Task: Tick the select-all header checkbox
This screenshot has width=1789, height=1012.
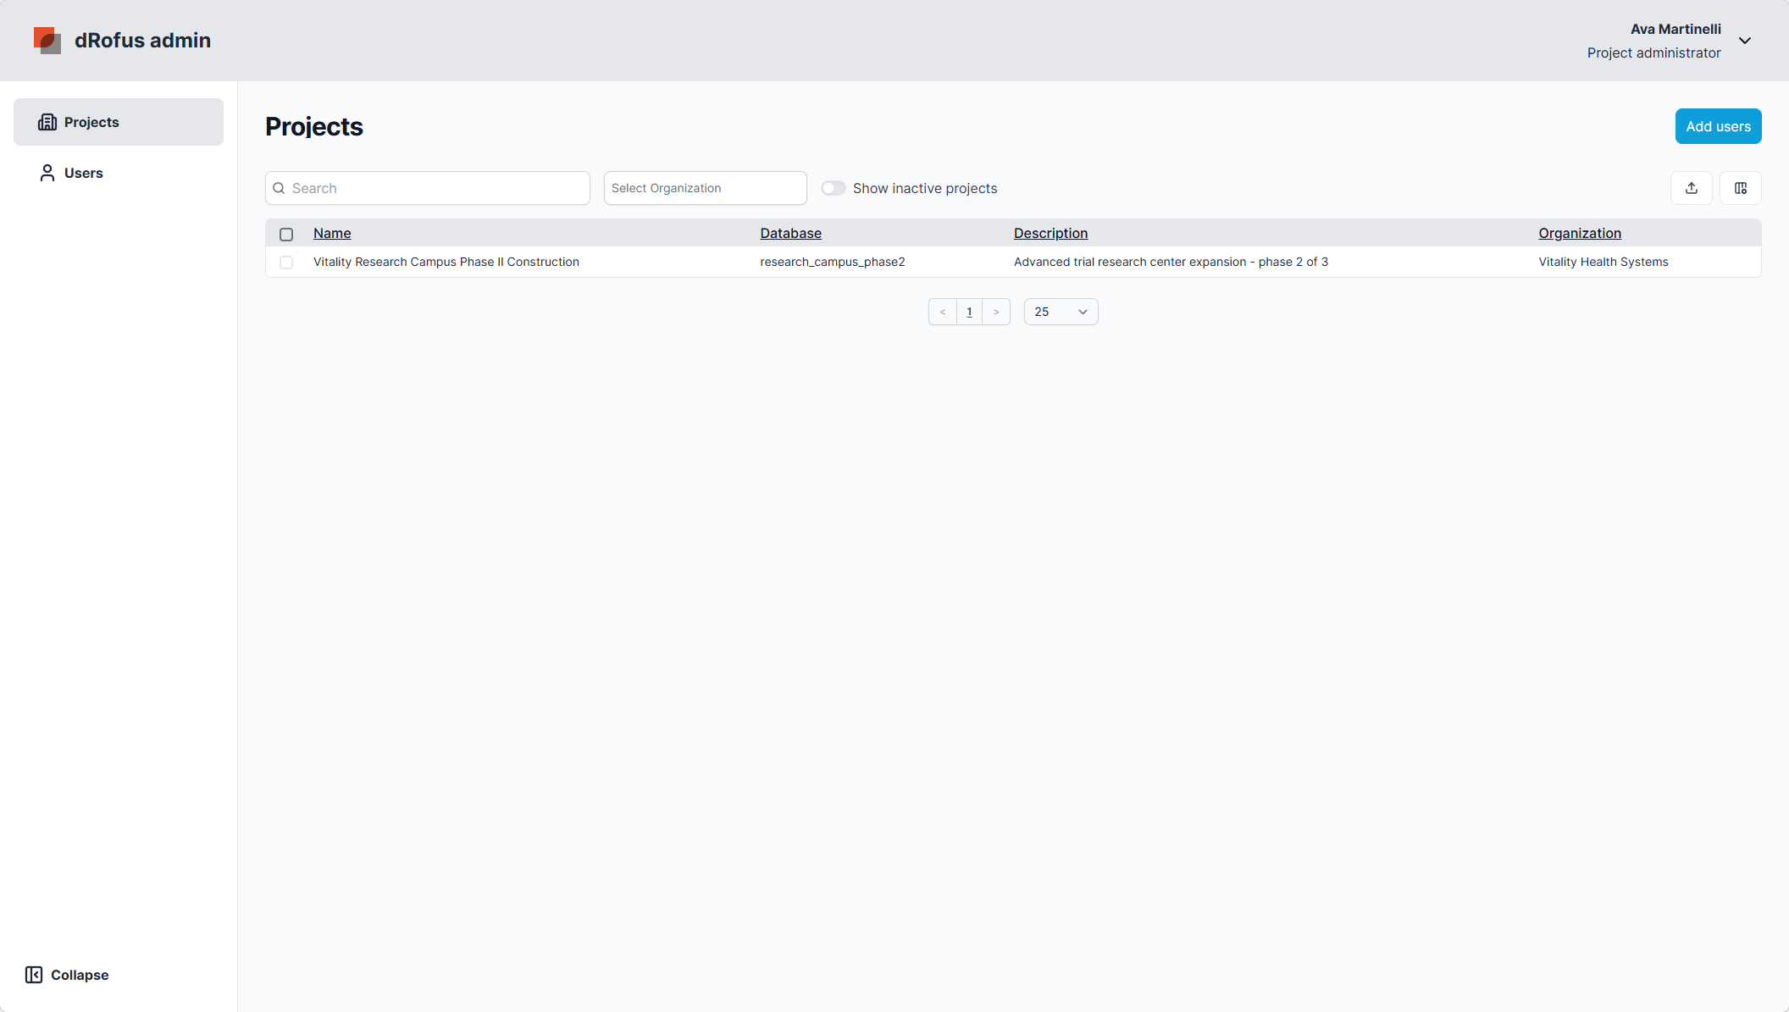Action: click(x=286, y=235)
